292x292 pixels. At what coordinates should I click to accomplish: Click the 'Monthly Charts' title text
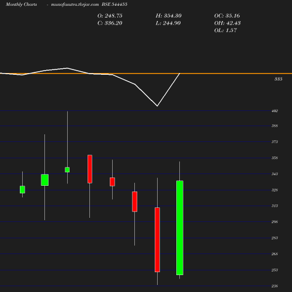[x=22, y=4]
